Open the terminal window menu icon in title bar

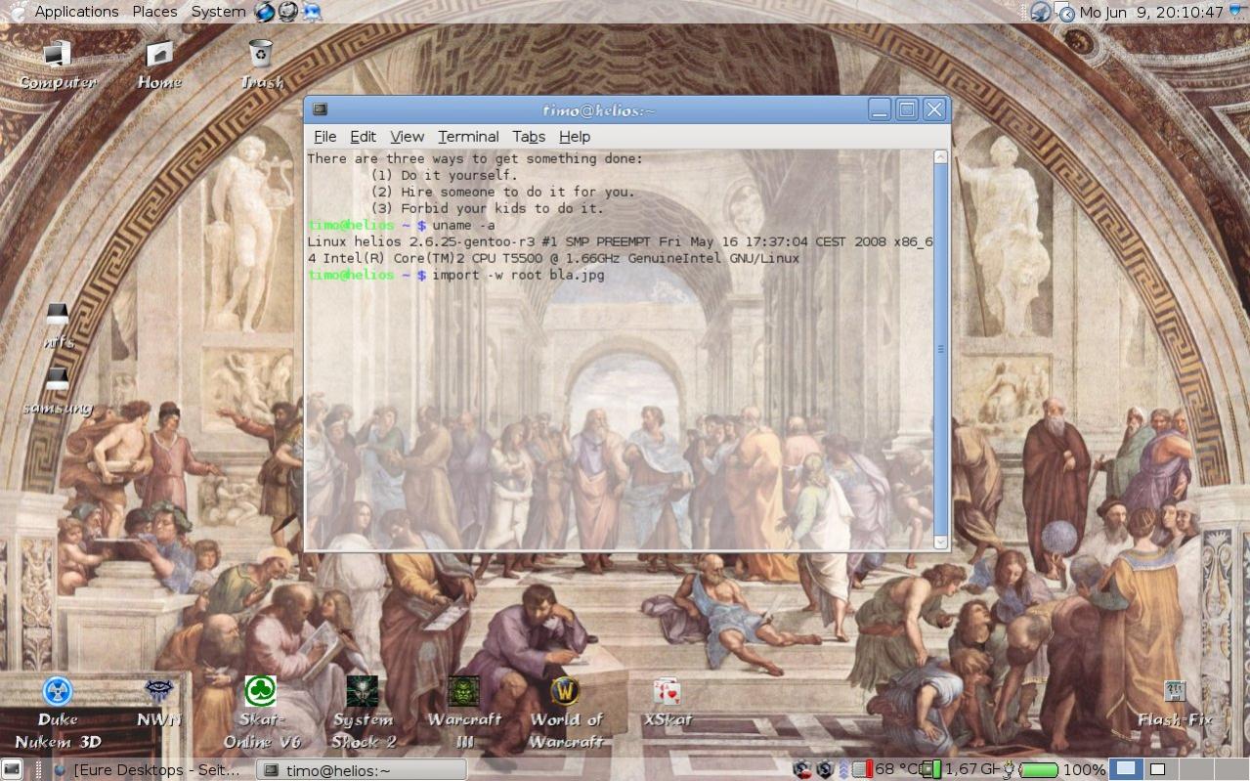320,109
